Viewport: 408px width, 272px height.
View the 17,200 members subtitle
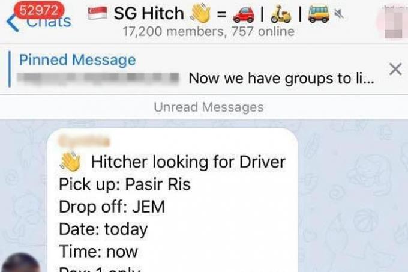coord(209,31)
